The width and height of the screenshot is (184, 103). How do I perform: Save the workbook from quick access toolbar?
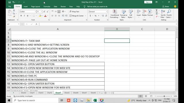pyautogui.click(x=9, y=2)
